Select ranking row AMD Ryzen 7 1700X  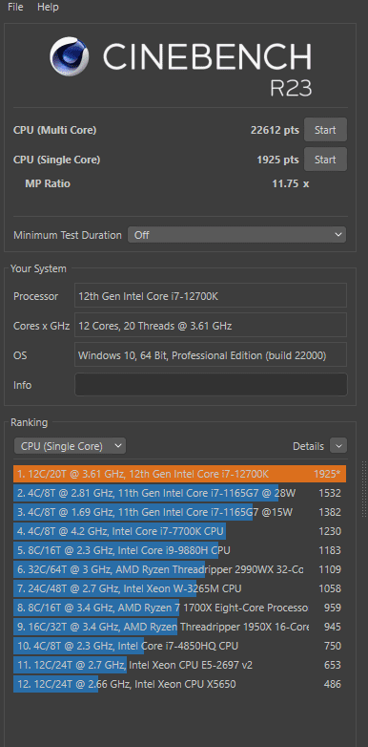click(180, 608)
